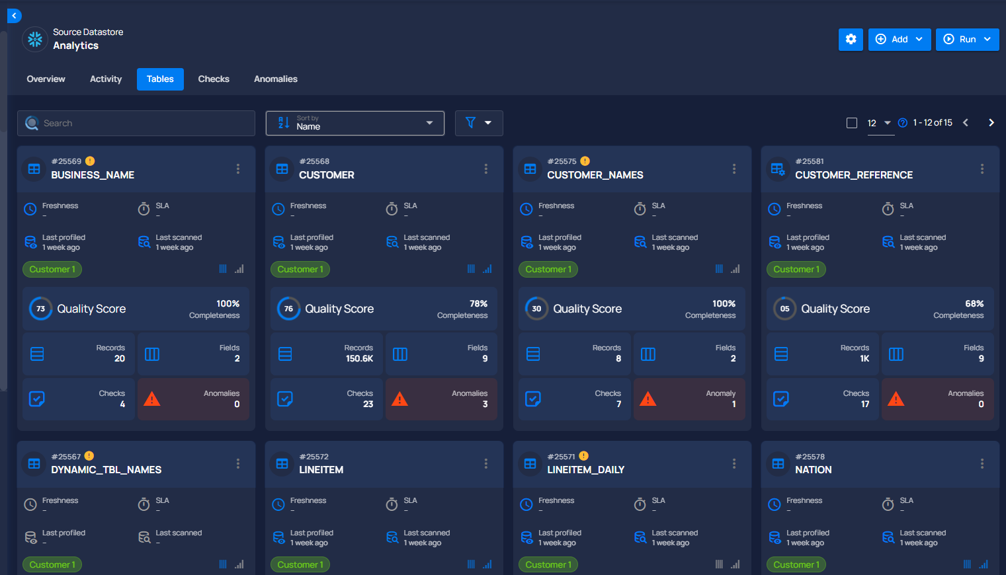Open the Anomalies 0 tile on BUSINESS_NAME card
Image resolution: width=1006 pixels, height=575 pixels.
coord(193,399)
